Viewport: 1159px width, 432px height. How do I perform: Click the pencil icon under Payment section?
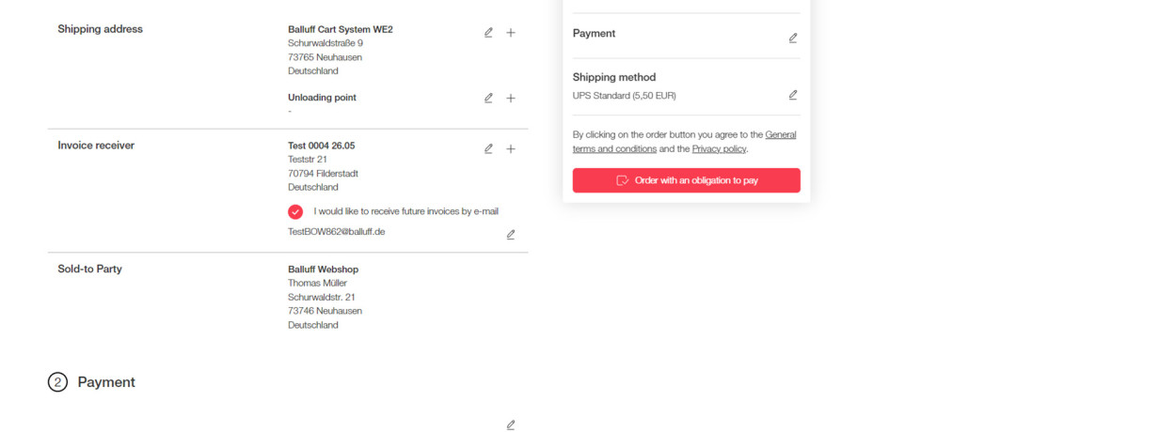point(511,425)
